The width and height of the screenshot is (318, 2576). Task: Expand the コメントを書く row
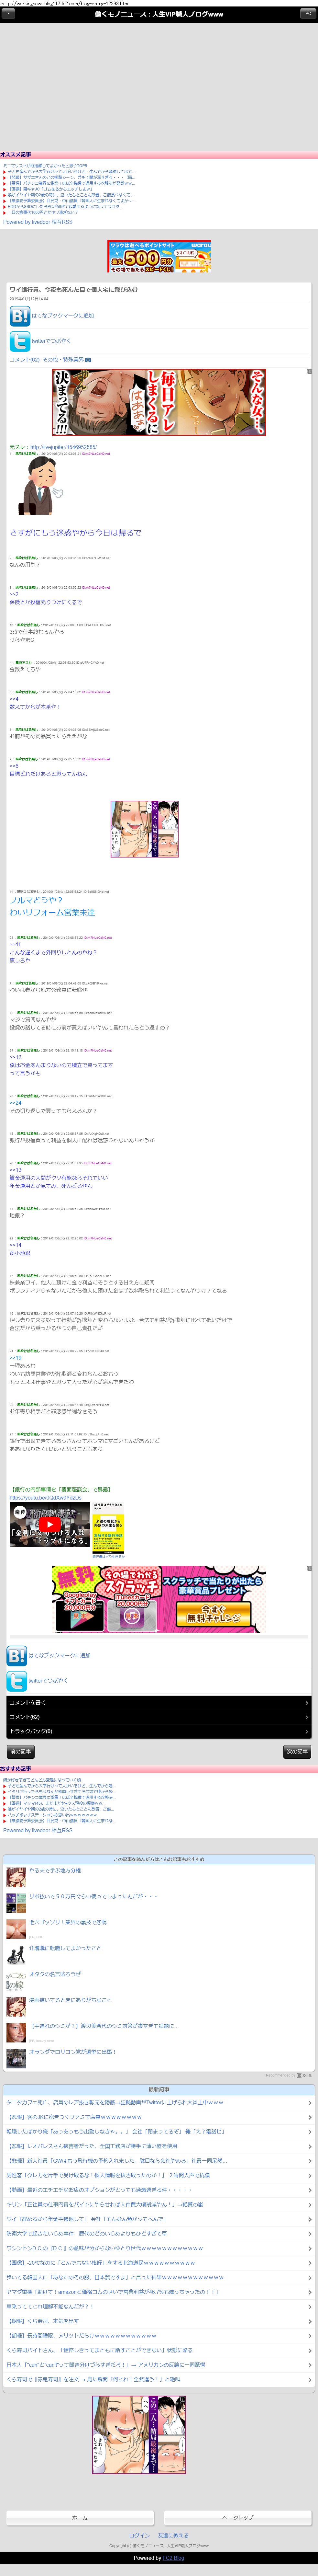pos(159,1703)
